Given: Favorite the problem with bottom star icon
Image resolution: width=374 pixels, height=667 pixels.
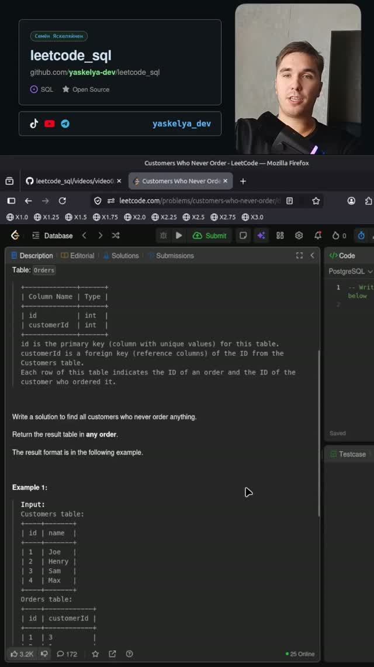Looking at the screenshot, I should [x=95, y=654].
